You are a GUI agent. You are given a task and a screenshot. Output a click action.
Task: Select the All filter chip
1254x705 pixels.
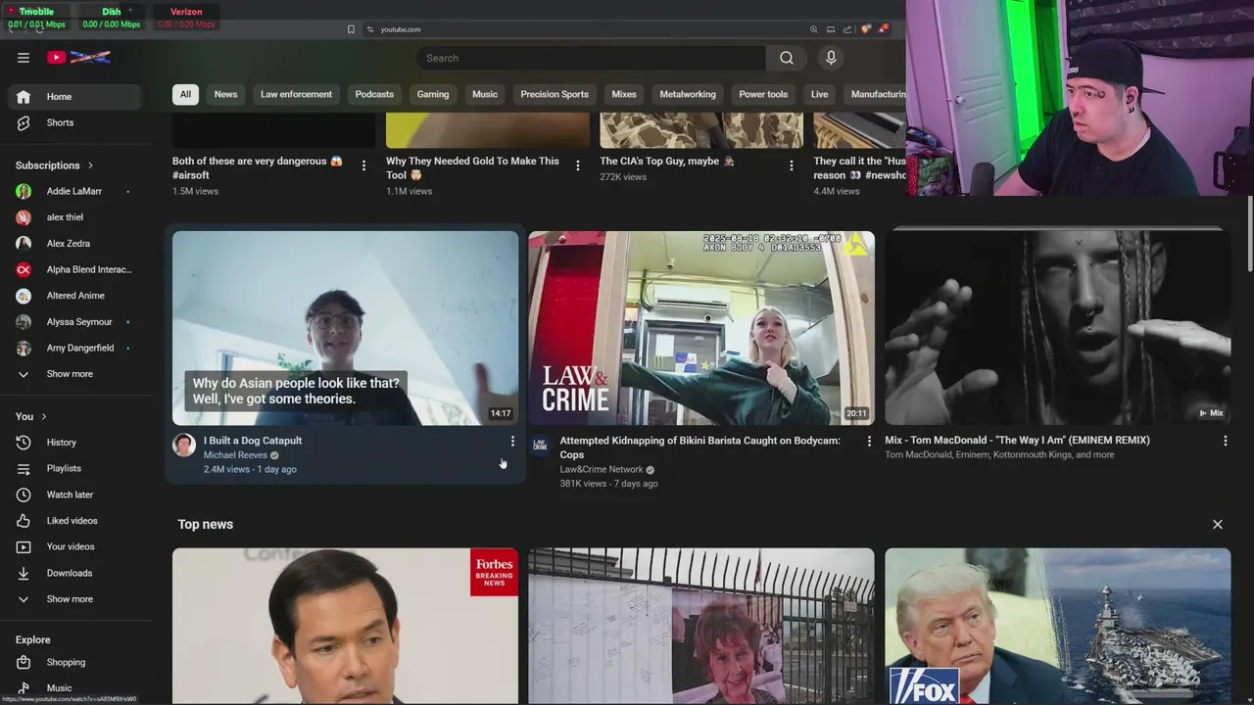tap(185, 94)
